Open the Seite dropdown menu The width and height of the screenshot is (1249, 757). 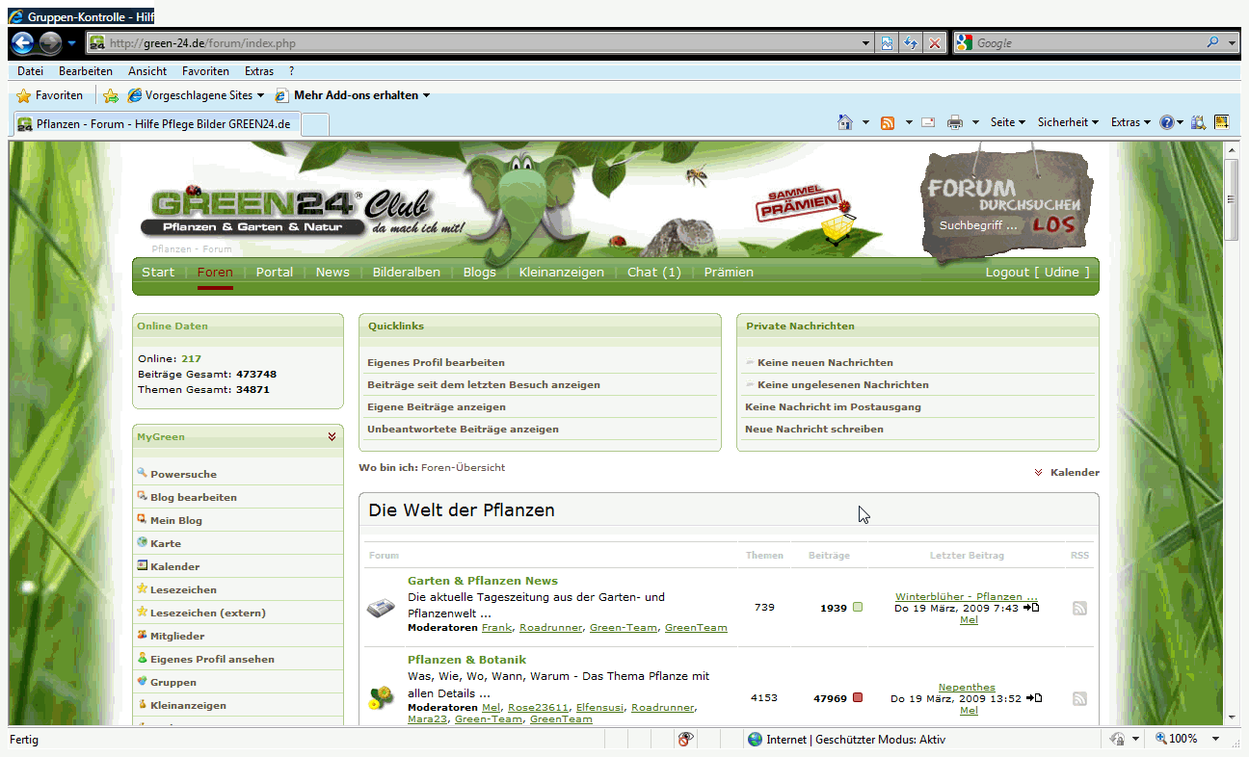click(1007, 122)
